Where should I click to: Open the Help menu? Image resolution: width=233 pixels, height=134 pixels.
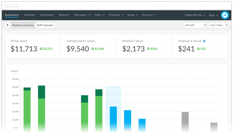[213, 15]
